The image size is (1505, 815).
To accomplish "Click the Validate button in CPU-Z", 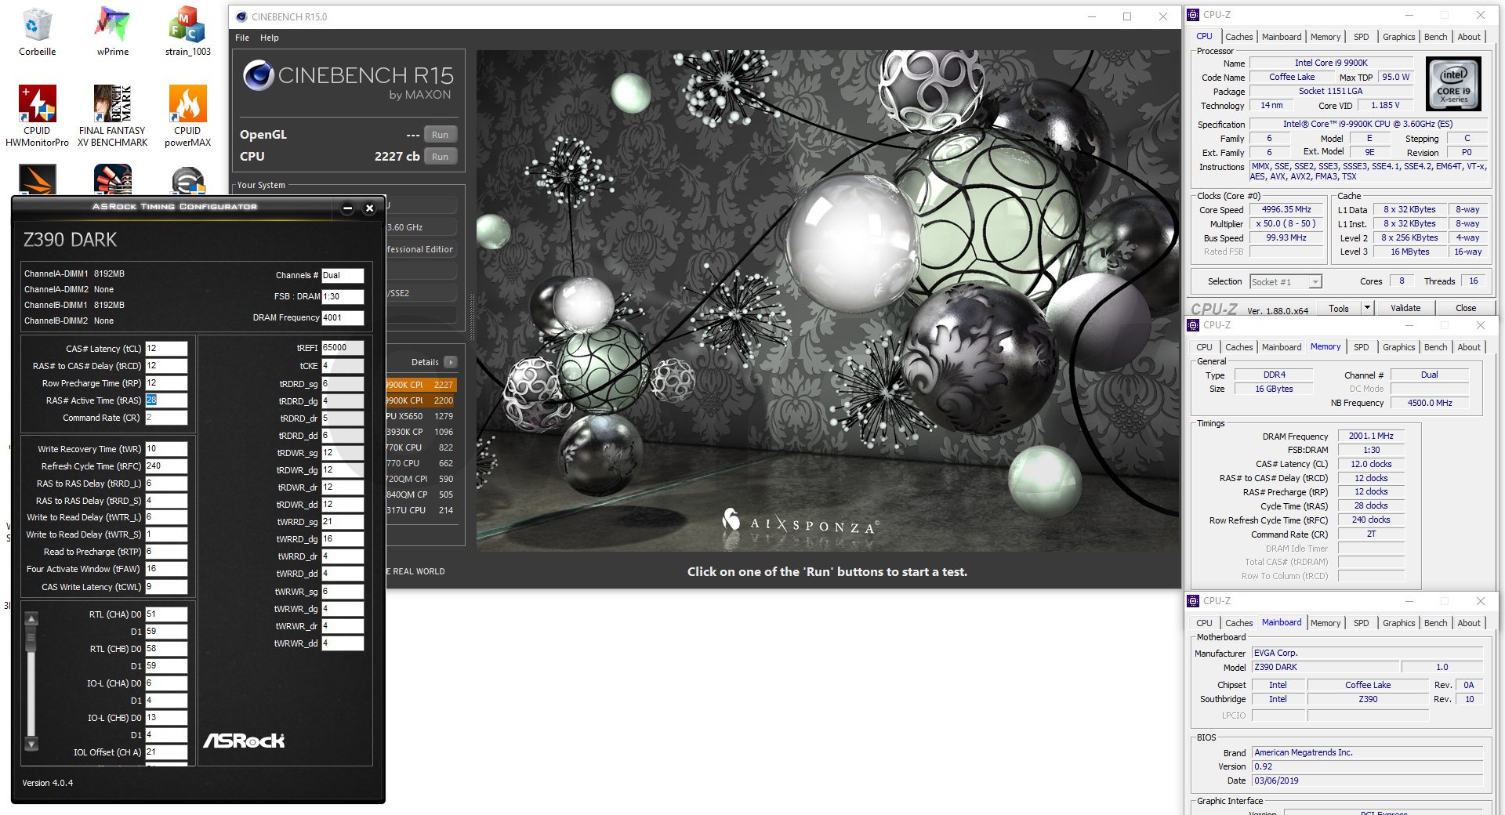I will (1405, 308).
